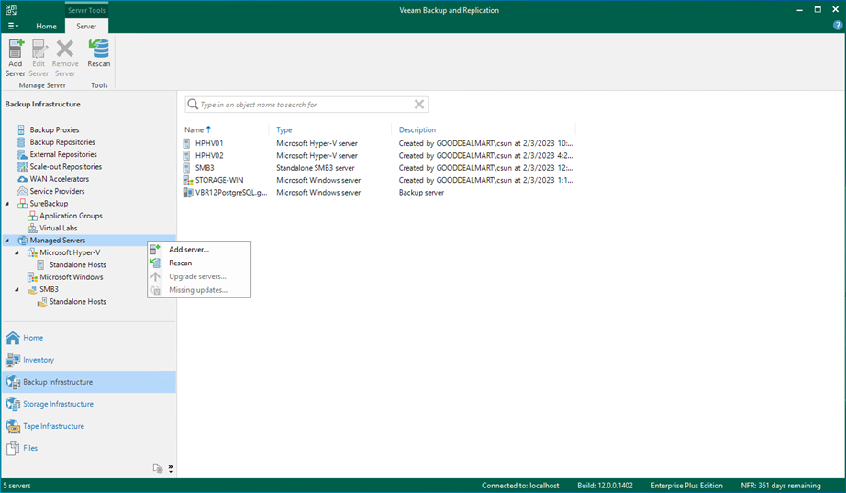Viewport: 846px width, 493px height.
Task: Open the Inventory navigation view
Action: click(x=89, y=360)
